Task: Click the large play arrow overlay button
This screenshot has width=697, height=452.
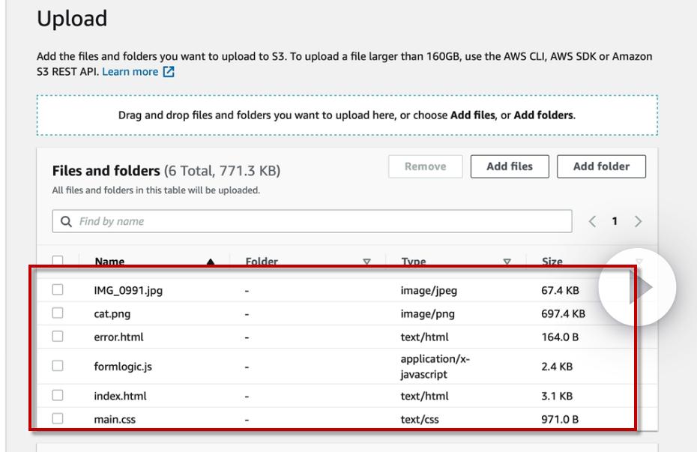Action: coord(639,287)
